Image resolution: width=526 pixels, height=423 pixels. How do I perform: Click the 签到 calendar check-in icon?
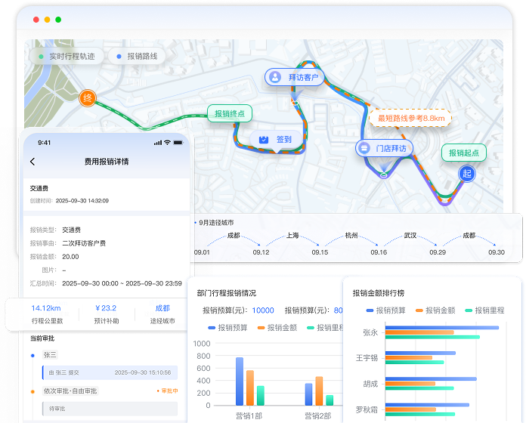click(264, 139)
